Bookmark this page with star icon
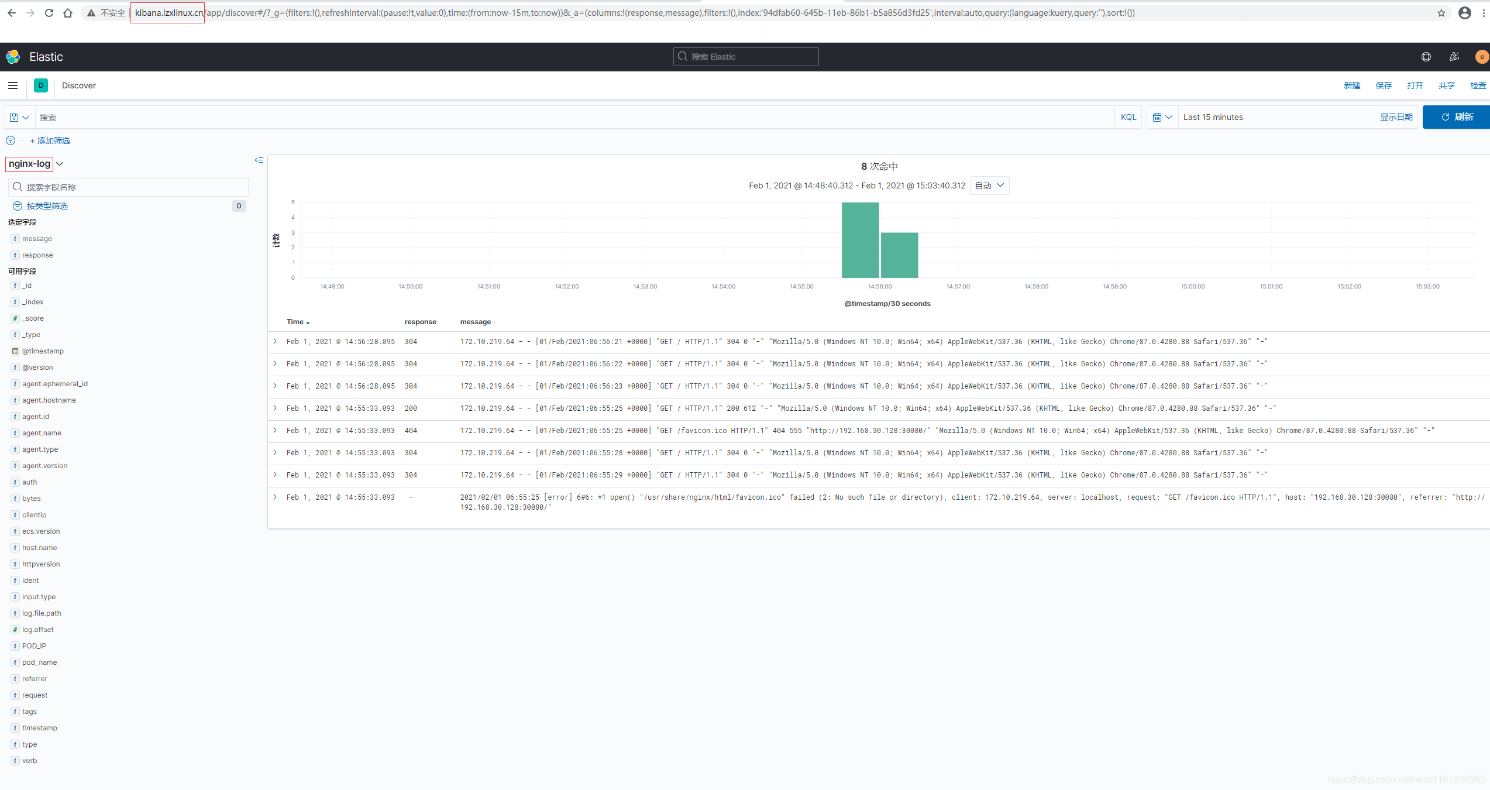Image resolution: width=1490 pixels, height=790 pixels. point(1441,13)
